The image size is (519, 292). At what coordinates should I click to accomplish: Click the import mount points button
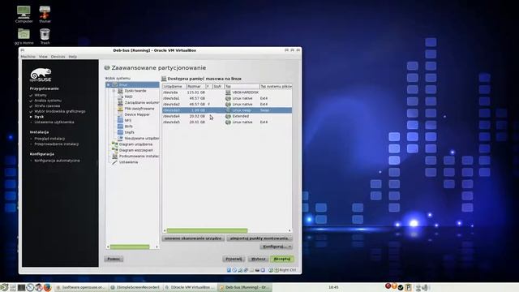[x=259, y=238]
